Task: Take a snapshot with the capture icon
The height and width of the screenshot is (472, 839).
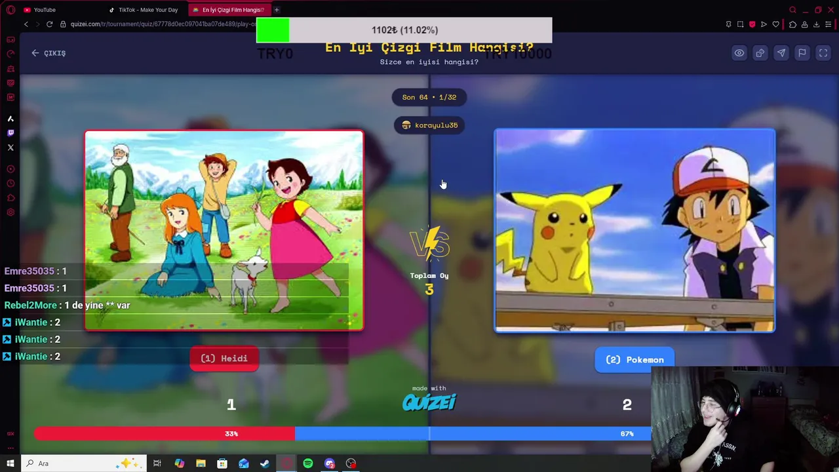Action: click(x=741, y=24)
